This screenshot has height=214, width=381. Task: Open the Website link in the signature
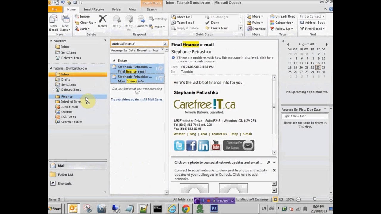[x=179, y=134]
